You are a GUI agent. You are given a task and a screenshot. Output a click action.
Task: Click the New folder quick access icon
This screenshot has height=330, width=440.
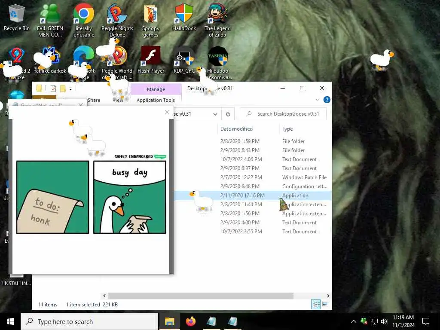[63, 89]
